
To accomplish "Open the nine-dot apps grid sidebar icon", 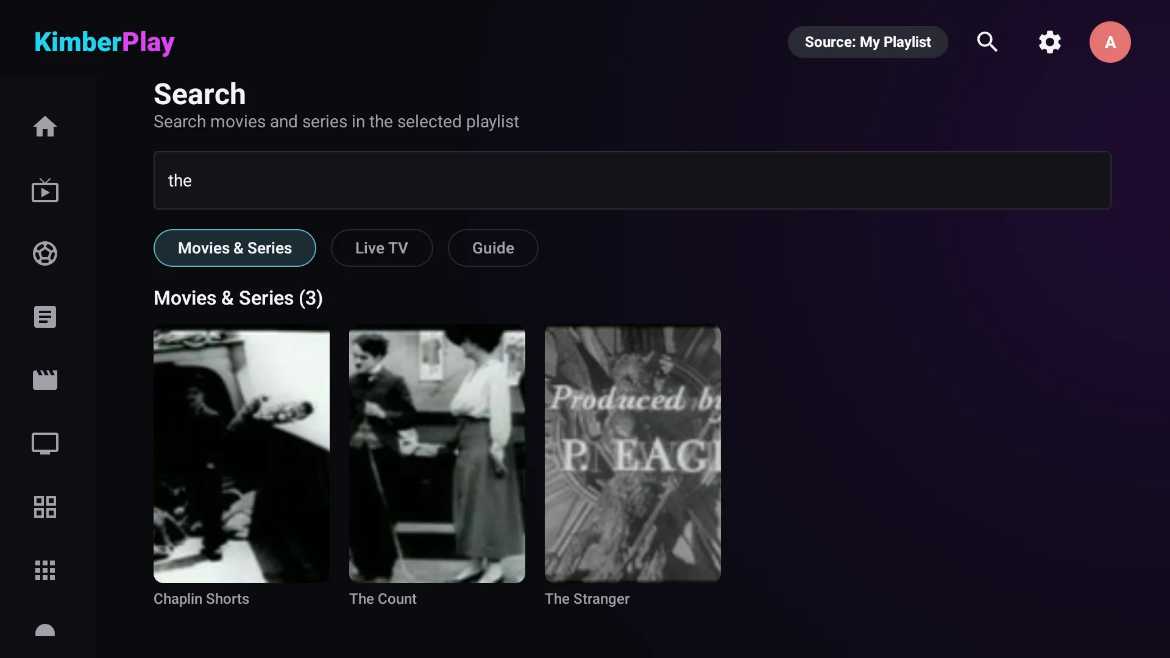I will [x=45, y=570].
